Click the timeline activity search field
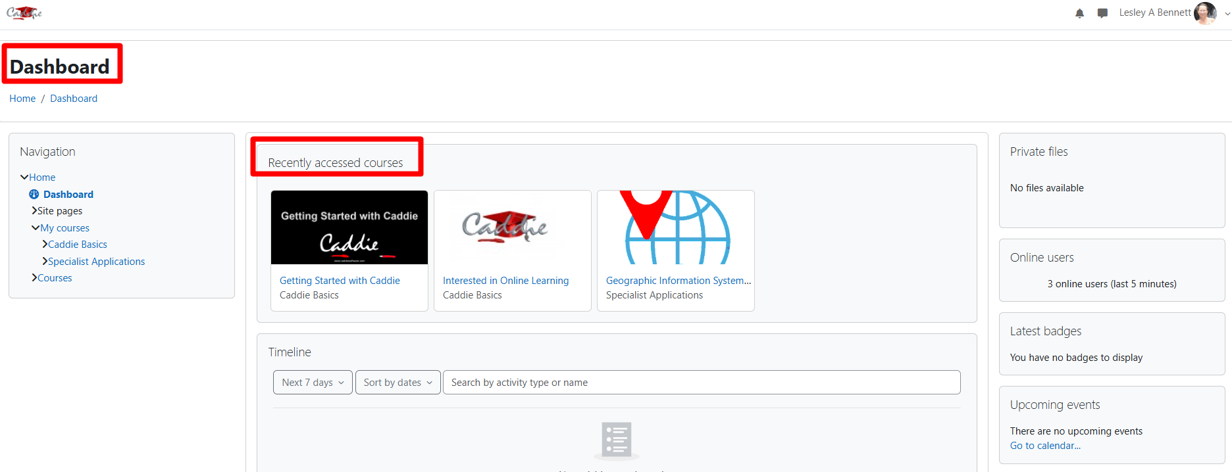Image resolution: width=1232 pixels, height=472 pixels. (702, 383)
